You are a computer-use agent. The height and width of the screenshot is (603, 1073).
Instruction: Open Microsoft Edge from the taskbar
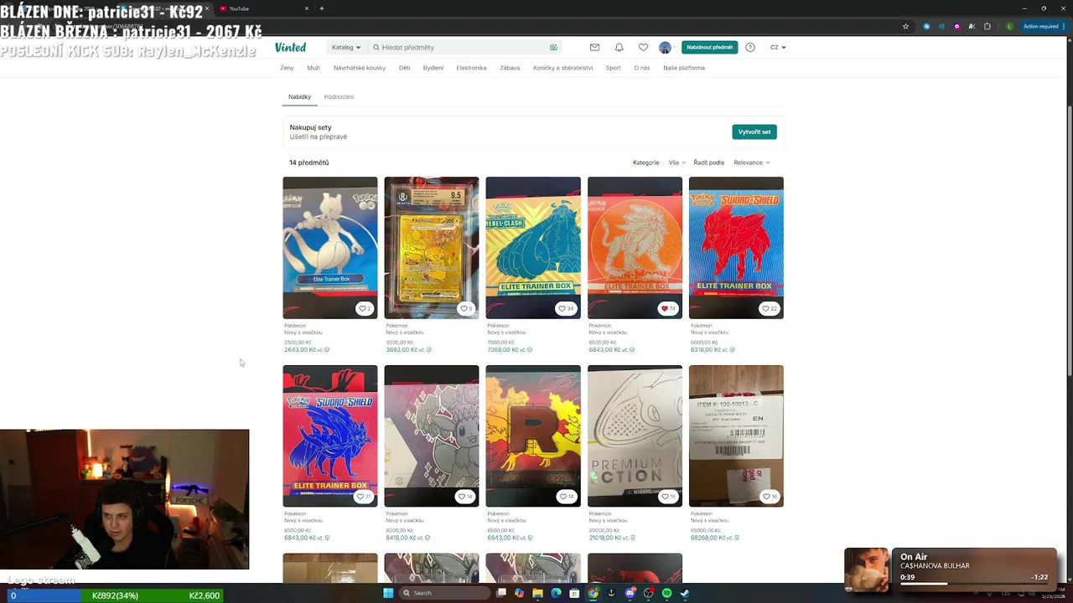point(556,593)
